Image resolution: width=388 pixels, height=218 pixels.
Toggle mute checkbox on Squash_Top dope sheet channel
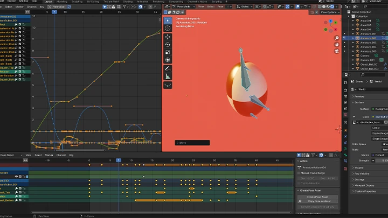(20, 192)
